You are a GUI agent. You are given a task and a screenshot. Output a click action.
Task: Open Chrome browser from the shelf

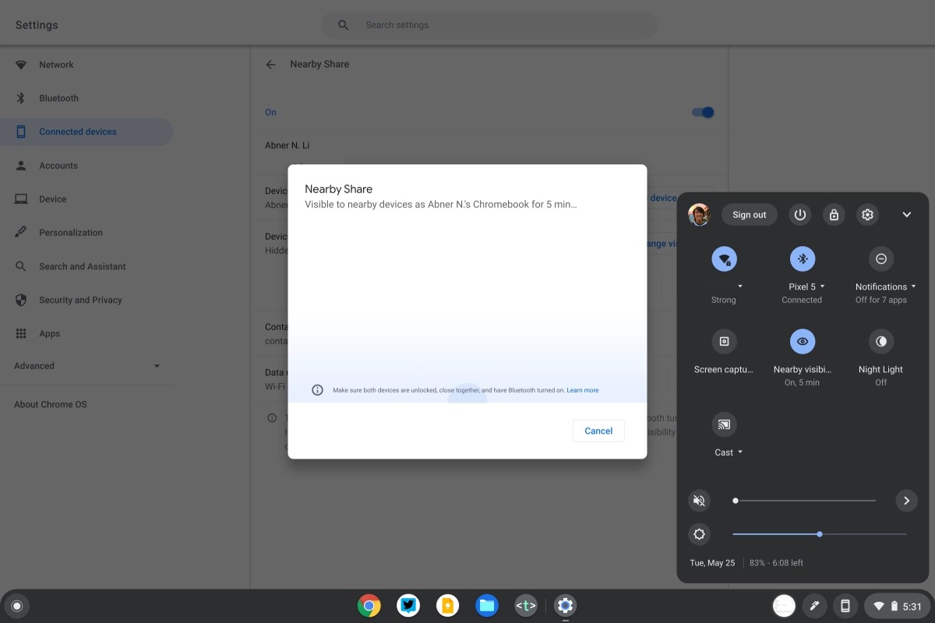click(x=369, y=606)
